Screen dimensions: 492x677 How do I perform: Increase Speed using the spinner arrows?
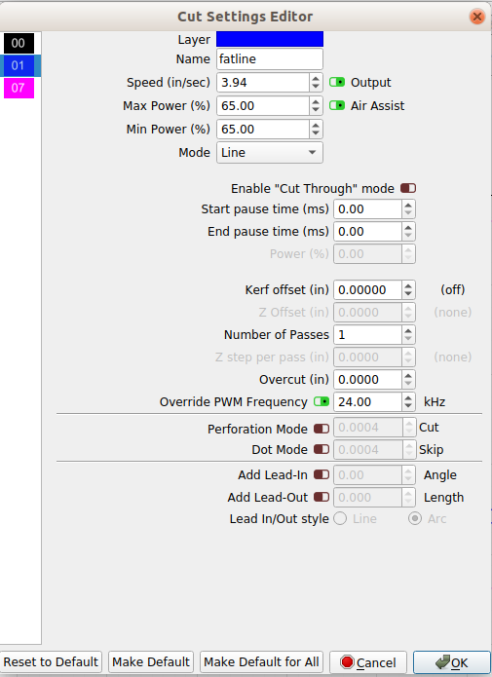[316, 79]
